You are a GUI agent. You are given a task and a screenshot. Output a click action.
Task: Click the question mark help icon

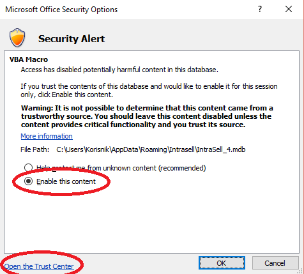click(x=260, y=9)
